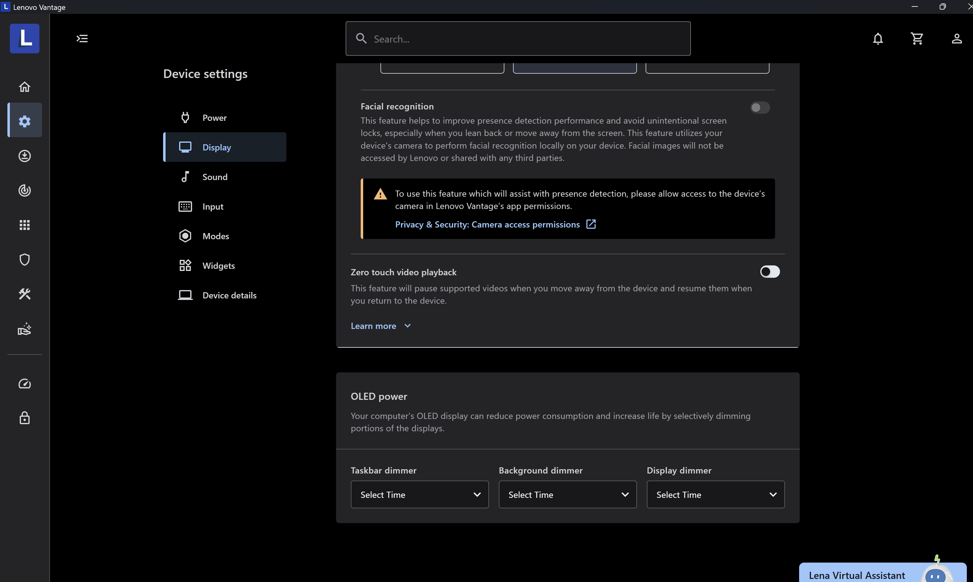Open the apps grid icon in the sidebar
This screenshot has width=973, height=582.
click(x=25, y=225)
